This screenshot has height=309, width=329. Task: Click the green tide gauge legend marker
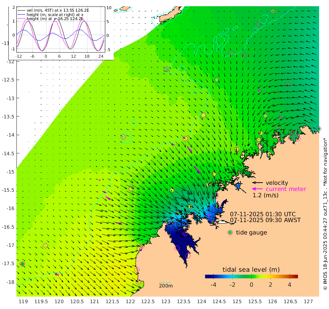(230, 233)
